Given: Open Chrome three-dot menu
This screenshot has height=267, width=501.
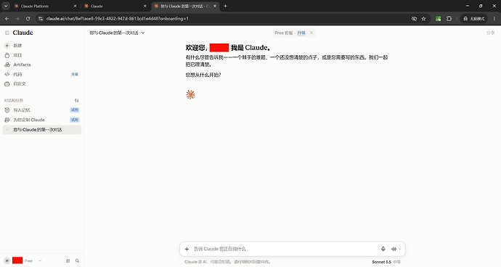Looking at the screenshot, I should pyautogui.click(x=494, y=19).
